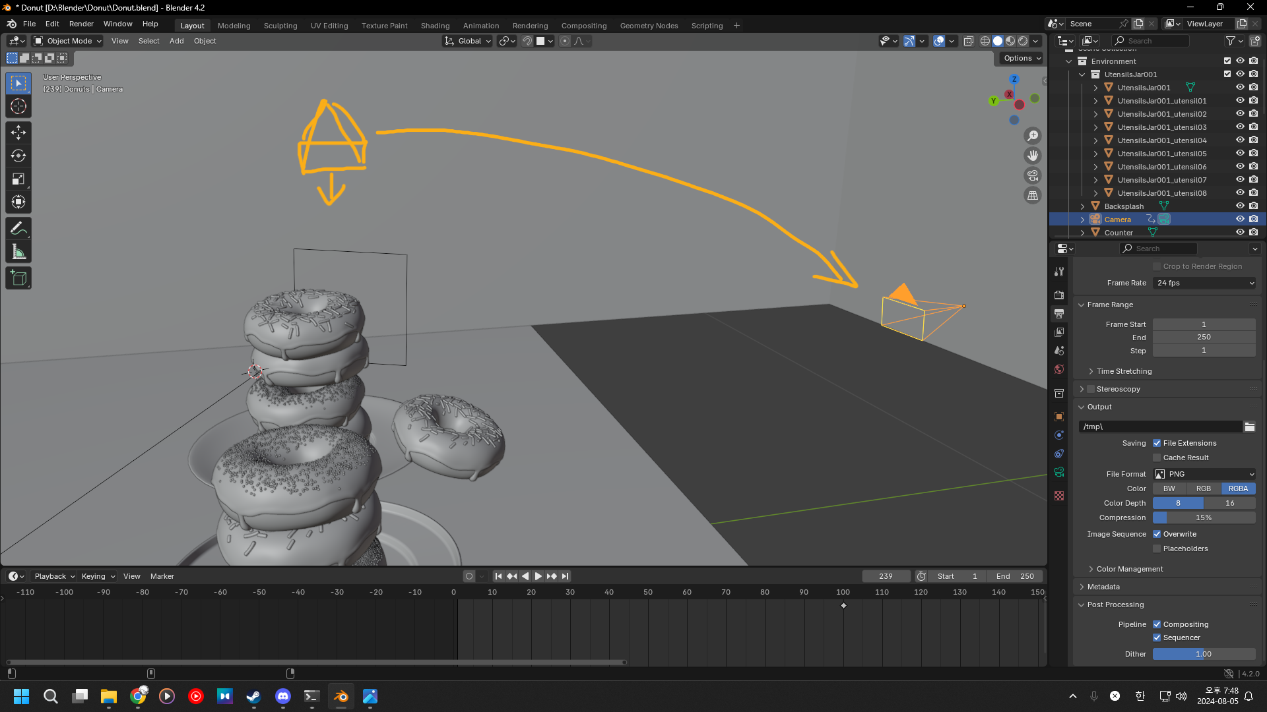The height and width of the screenshot is (712, 1267).
Task: Switch to the Geometry Nodes workspace tab
Action: click(x=649, y=26)
